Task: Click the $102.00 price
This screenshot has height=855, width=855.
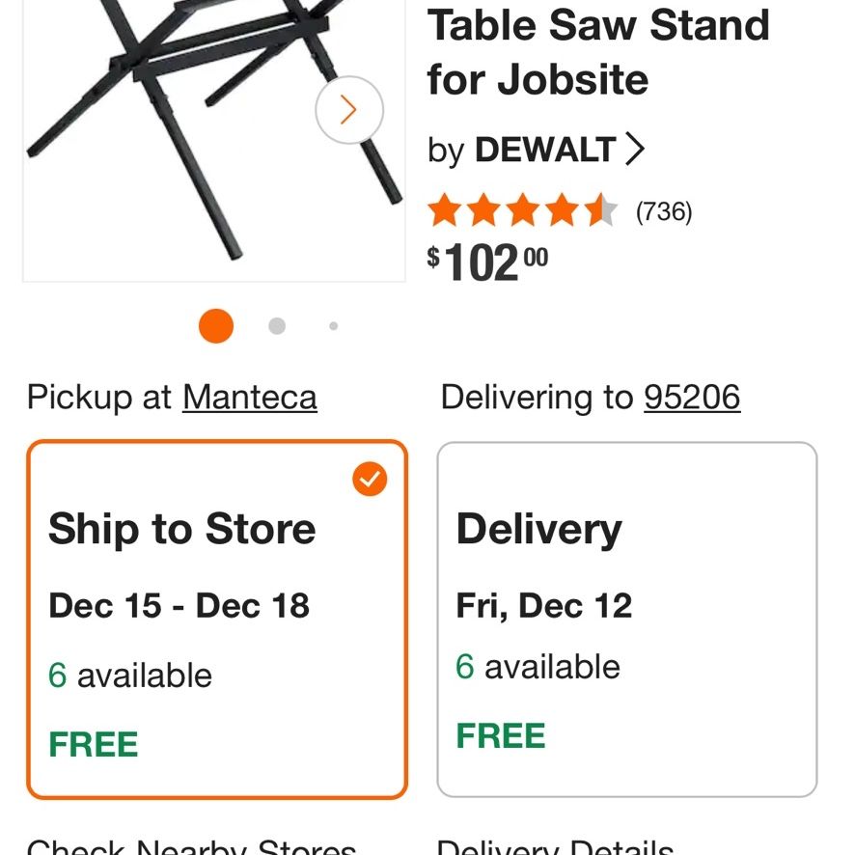Action: coord(487,262)
